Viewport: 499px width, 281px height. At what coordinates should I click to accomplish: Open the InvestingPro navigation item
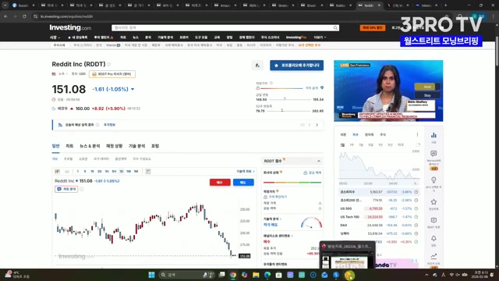pyautogui.click(x=296, y=37)
